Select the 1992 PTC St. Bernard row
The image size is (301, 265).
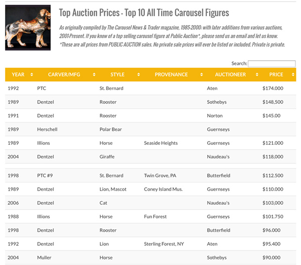click(150, 89)
